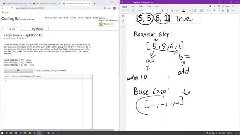Screen dimensions: 240x135
Task: Open recent notes clock icon in sidebar
Action: (x=123, y=27)
